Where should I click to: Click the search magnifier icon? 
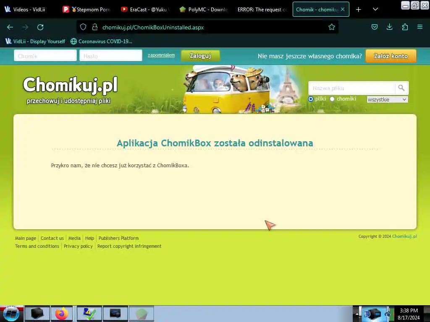pyautogui.click(x=401, y=88)
